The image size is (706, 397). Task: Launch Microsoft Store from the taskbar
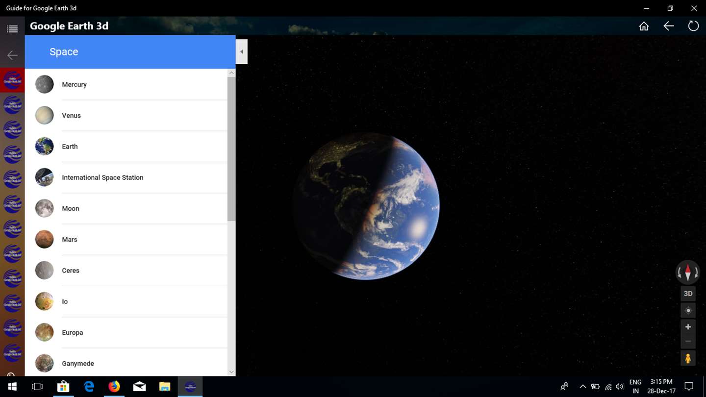pyautogui.click(x=63, y=387)
